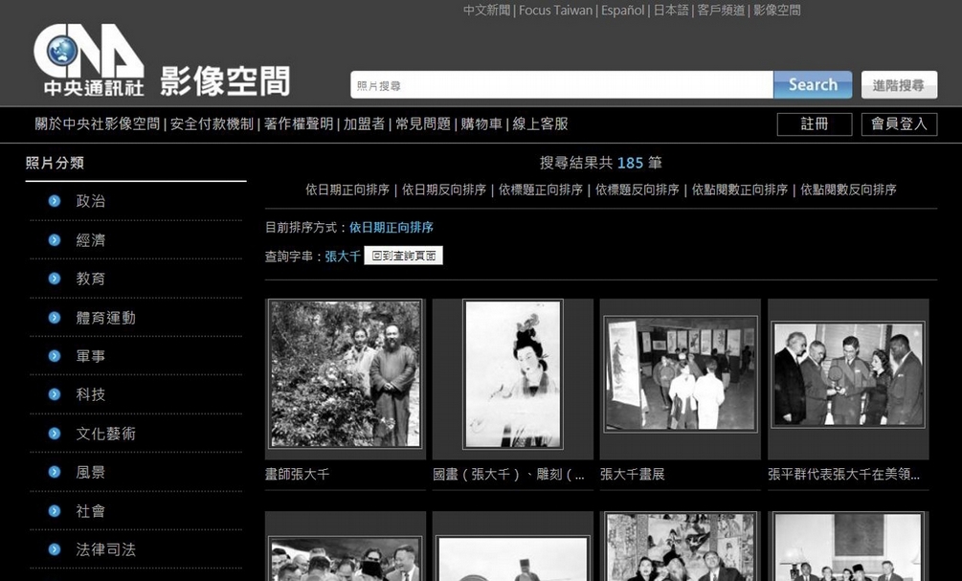Open 安全付款機制 page
Screen dimensions: 962x581
pos(212,123)
